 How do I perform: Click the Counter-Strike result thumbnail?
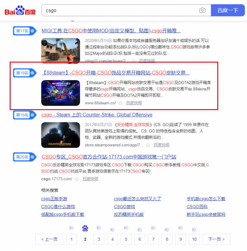(61, 135)
